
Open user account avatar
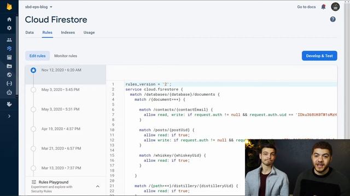point(335,7)
